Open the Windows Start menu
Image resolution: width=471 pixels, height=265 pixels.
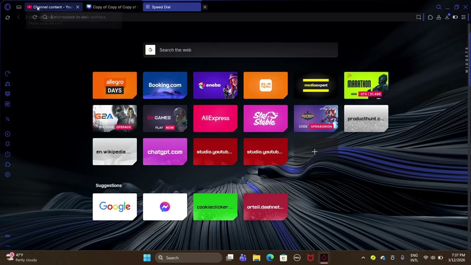tap(147, 258)
